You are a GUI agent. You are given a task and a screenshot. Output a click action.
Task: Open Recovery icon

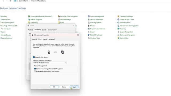click(x=118, y=29)
